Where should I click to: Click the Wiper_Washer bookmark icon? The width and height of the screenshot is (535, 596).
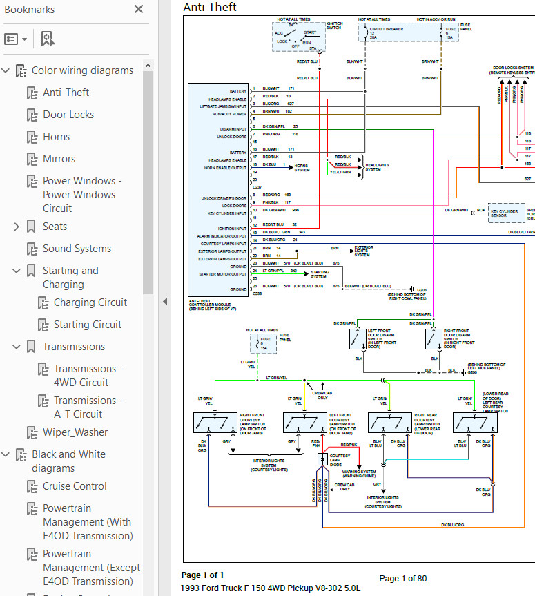(32, 432)
